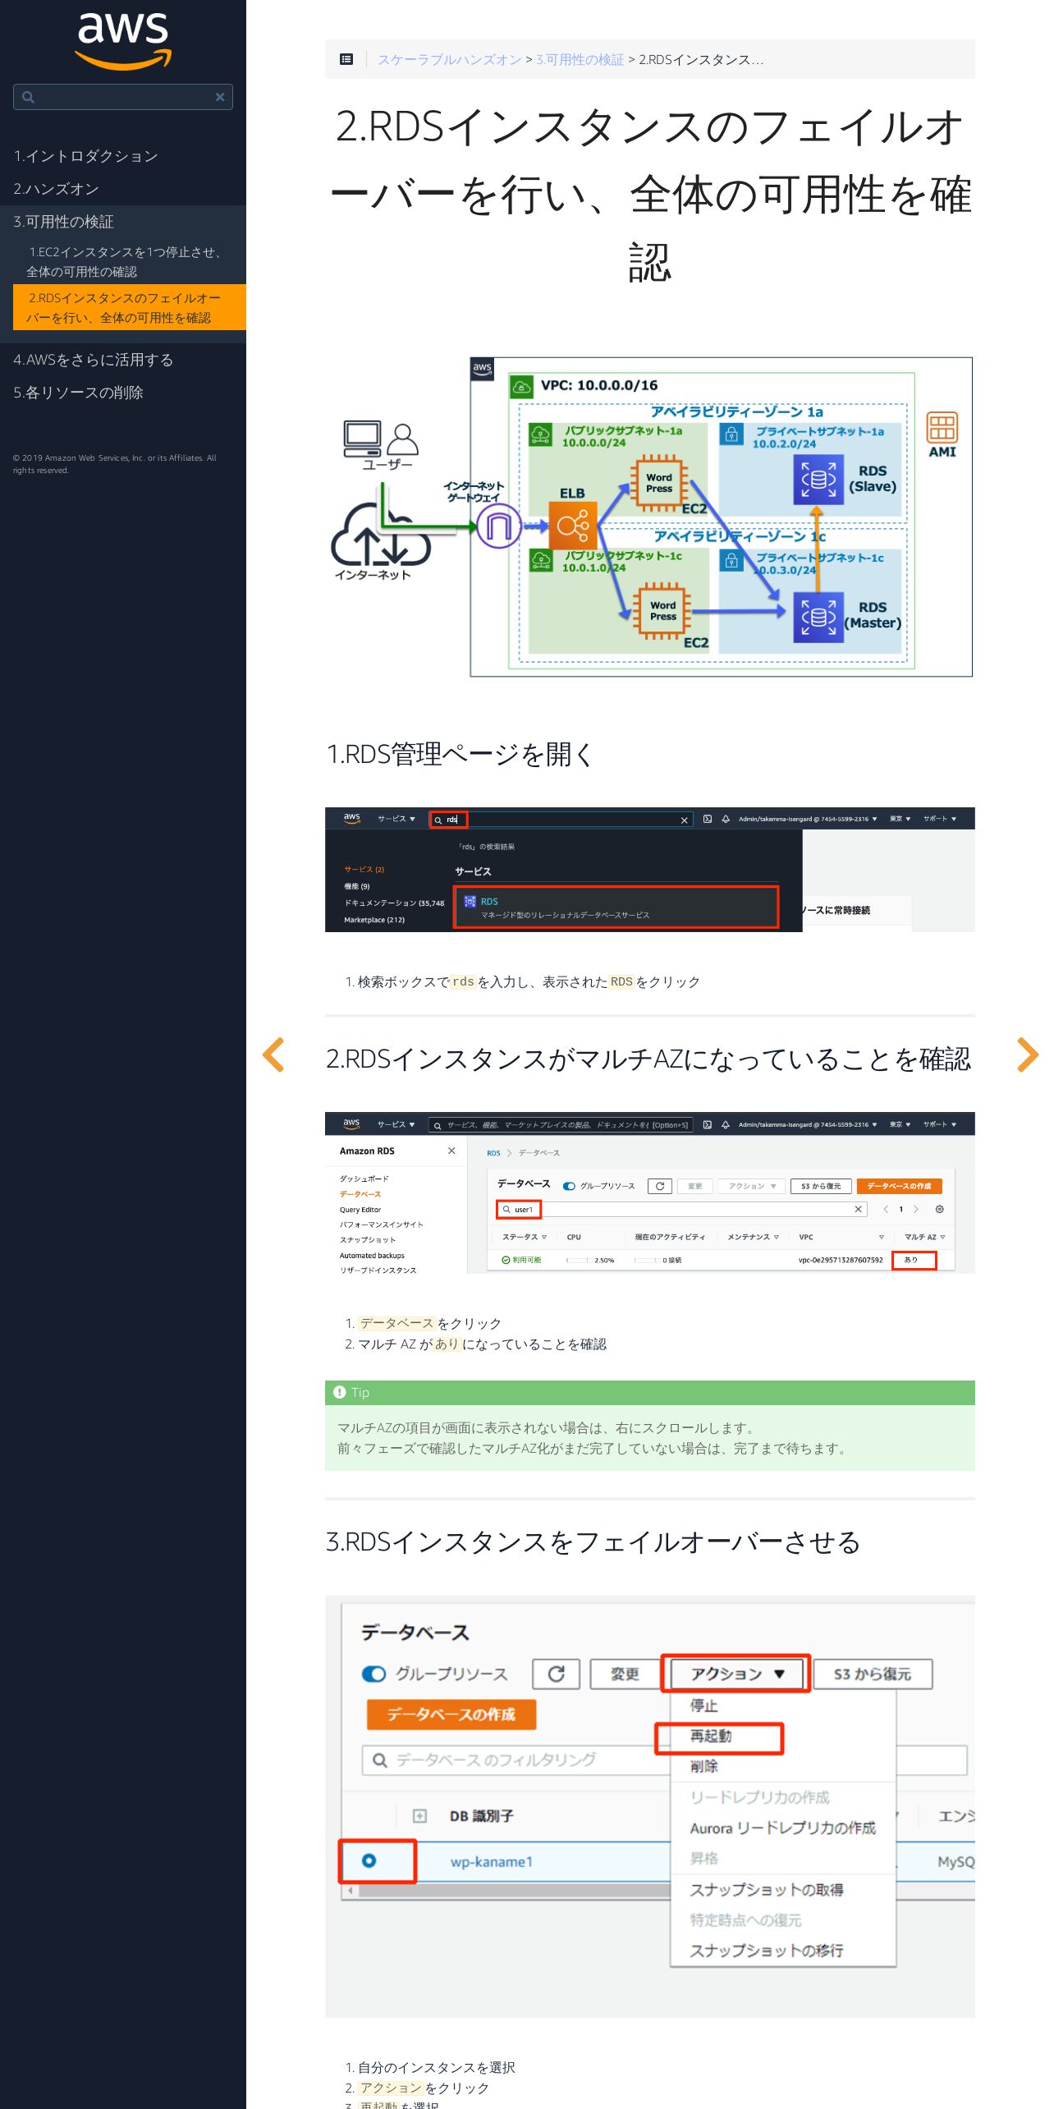Click the ELB icon in the diagram
Viewport: 1054px width, 2109px height.
coord(572,525)
